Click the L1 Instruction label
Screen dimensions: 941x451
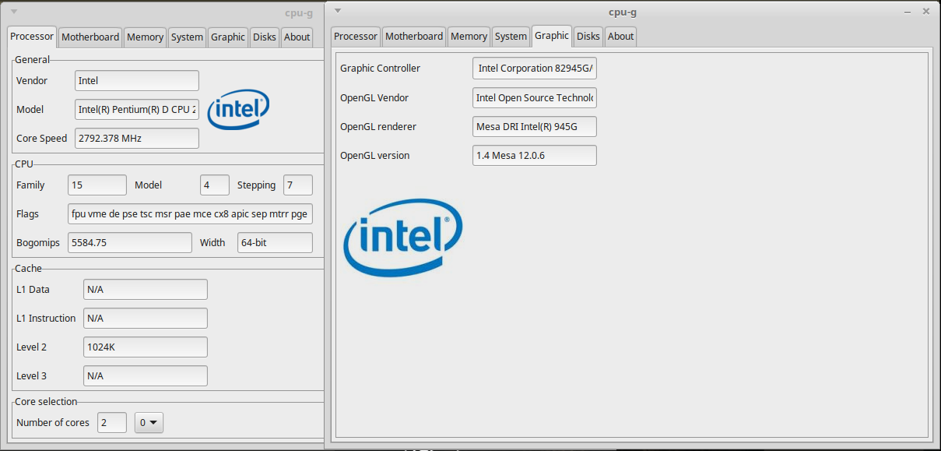coord(46,319)
